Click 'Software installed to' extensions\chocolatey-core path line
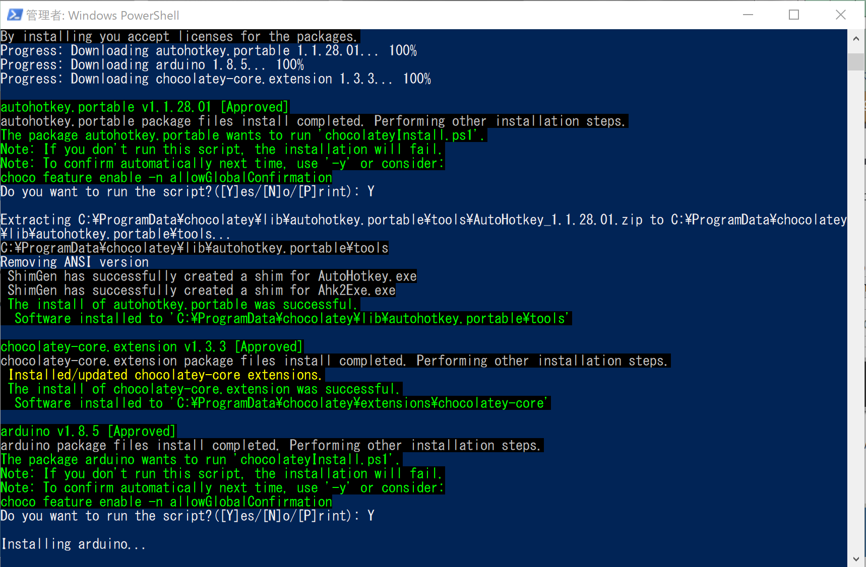The width and height of the screenshot is (866, 567). tap(282, 403)
